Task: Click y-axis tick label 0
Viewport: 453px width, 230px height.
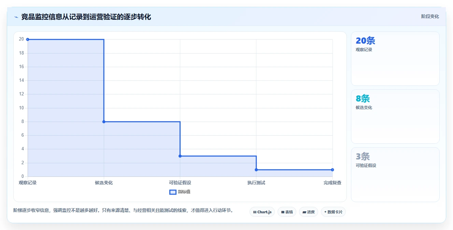Action: pyautogui.click(x=23, y=177)
